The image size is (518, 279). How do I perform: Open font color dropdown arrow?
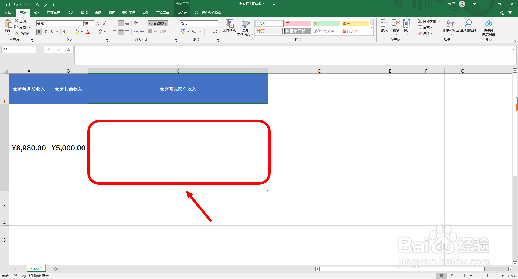(93, 32)
